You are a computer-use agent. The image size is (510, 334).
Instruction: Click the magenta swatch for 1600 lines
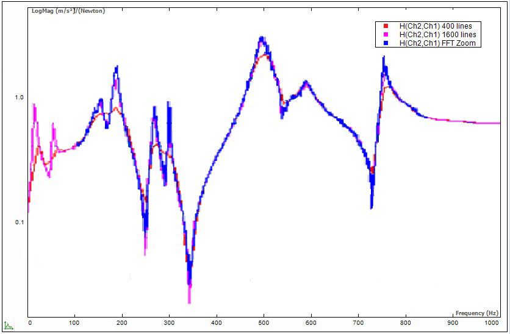point(386,35)
